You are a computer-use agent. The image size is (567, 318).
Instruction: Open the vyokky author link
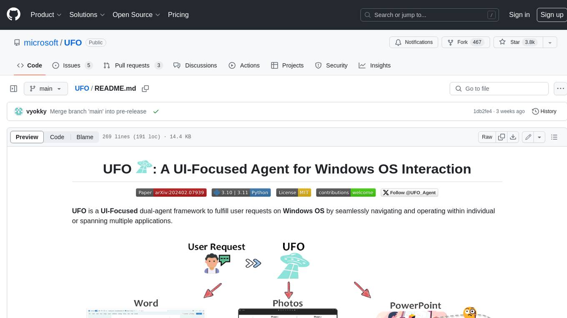[36, 112]
